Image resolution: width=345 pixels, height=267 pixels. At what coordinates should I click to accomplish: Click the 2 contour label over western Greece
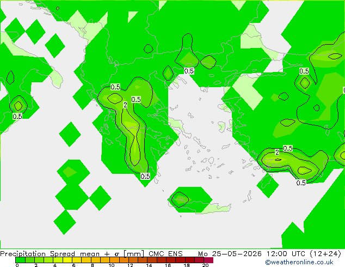click(125, 105)
